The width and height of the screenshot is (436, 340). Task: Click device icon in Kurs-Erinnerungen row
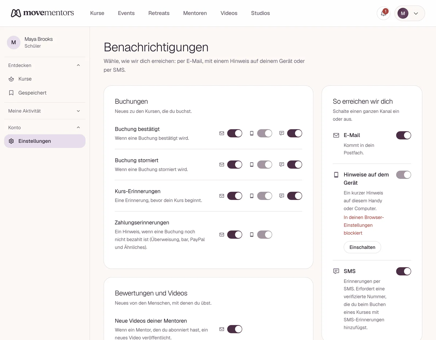coord(252,196)
